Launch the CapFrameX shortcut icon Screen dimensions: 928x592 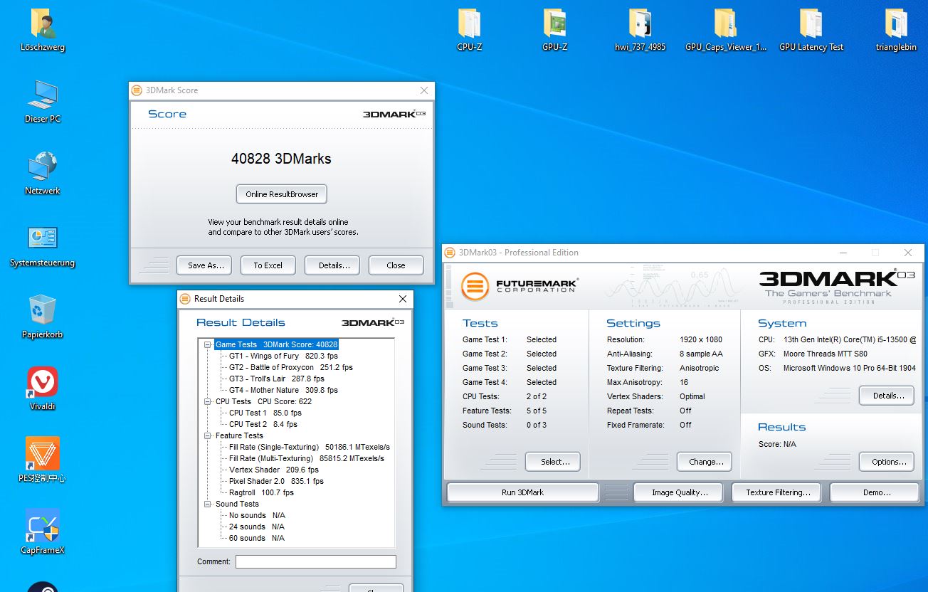click(43, 527)
